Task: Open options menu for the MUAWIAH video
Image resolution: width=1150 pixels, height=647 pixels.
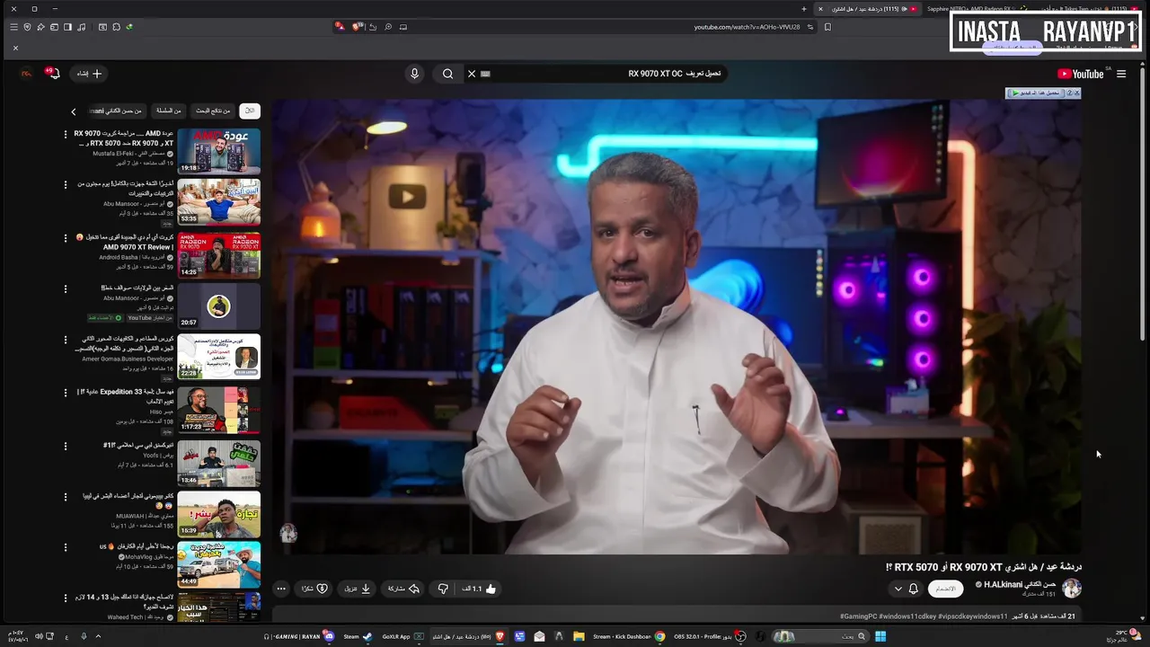Action: point(65,497)
